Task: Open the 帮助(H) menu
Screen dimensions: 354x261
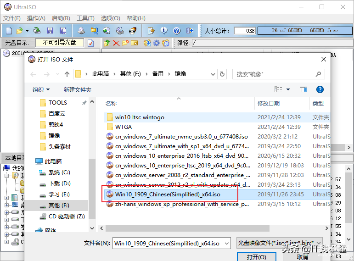Action: point(136,18)
